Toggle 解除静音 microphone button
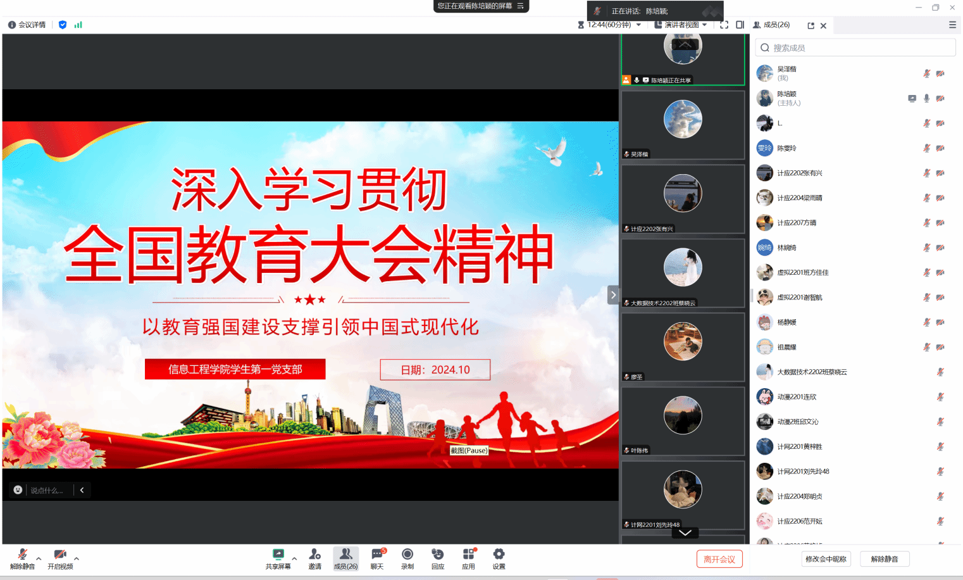This screenshot has width=963, height=580. pos(22,555)
